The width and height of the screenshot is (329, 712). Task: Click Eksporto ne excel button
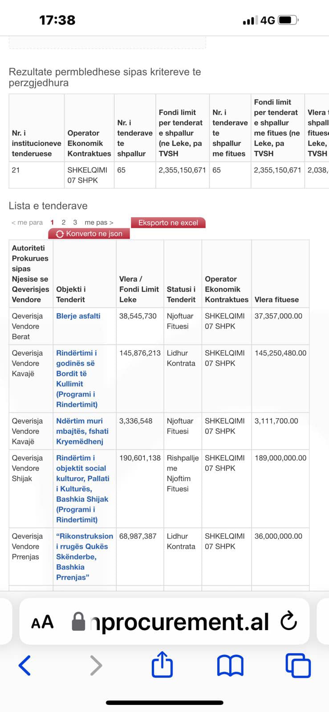tap(168, 222)
